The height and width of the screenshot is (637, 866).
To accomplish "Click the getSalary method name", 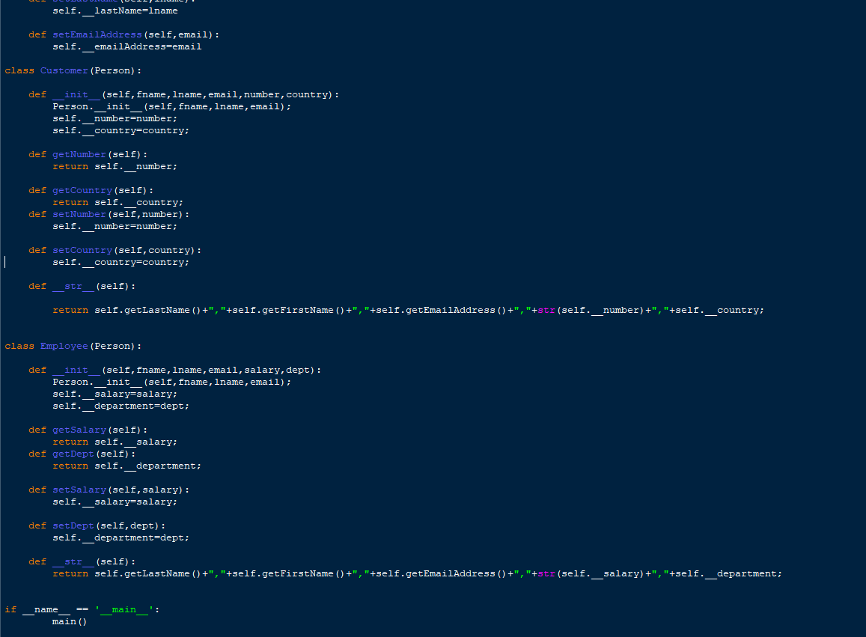I will (79, 429).
